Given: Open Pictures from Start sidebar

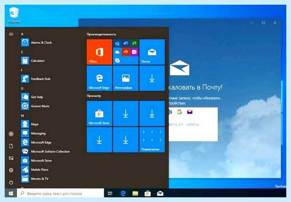Looking at the screenshot, I should (x=11, y=158).
